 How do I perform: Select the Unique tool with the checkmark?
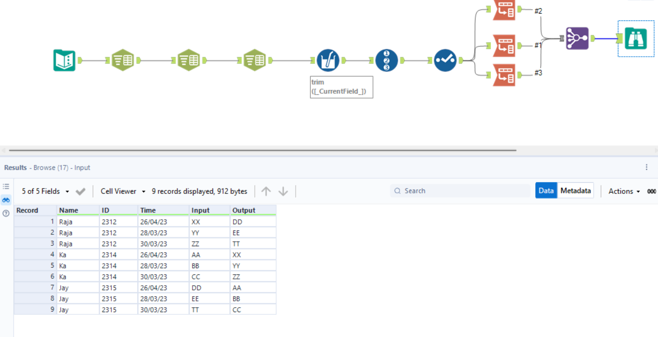pos(445,60)
